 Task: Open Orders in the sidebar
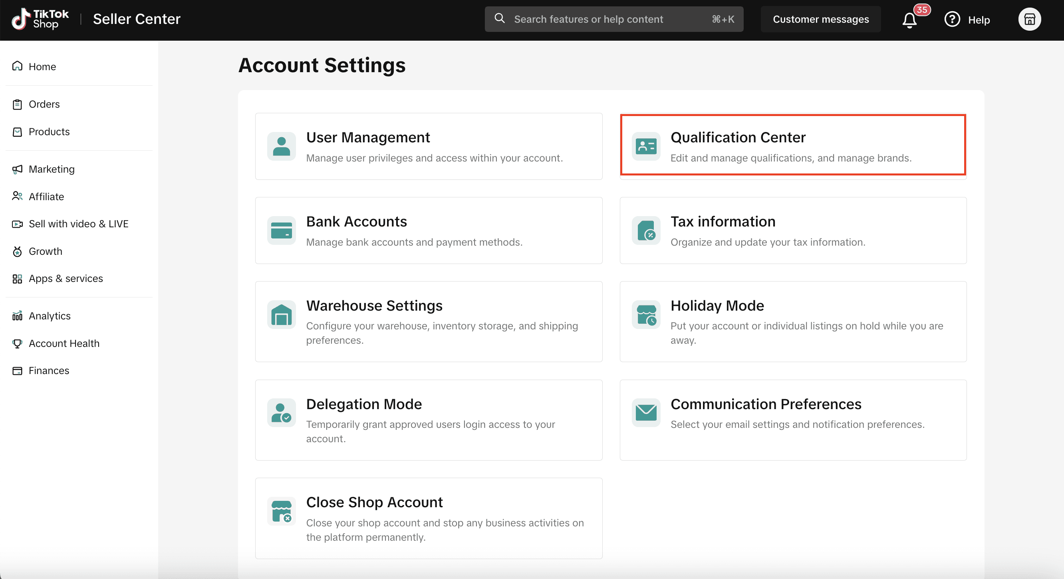pos(44,104)
